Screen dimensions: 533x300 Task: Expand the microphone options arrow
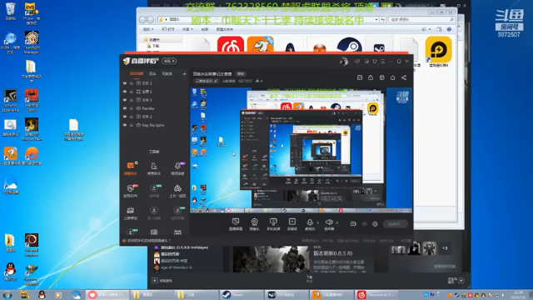pos(318,223)
